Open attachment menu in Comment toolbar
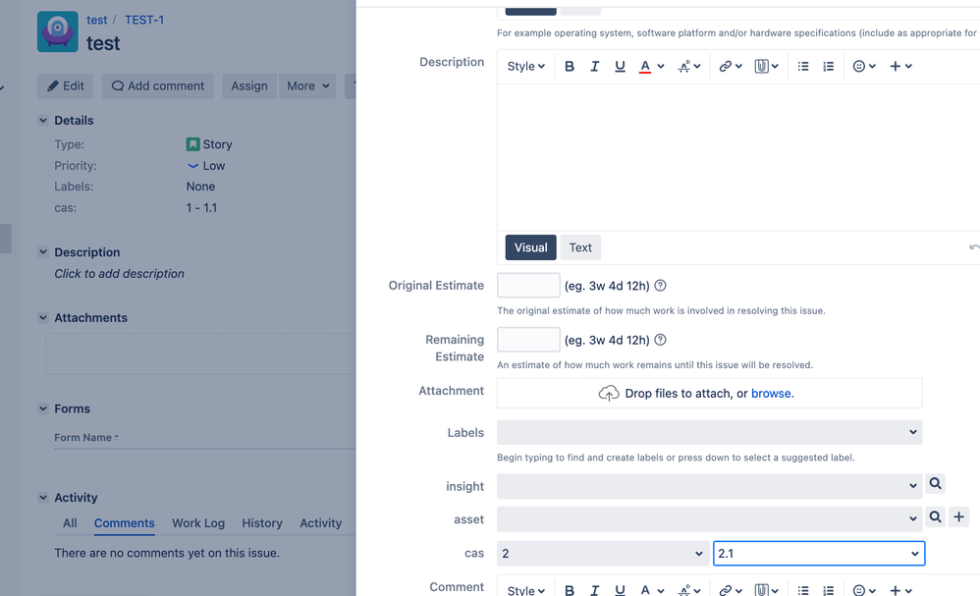The image size is (980, 596). tap(766, 590)
